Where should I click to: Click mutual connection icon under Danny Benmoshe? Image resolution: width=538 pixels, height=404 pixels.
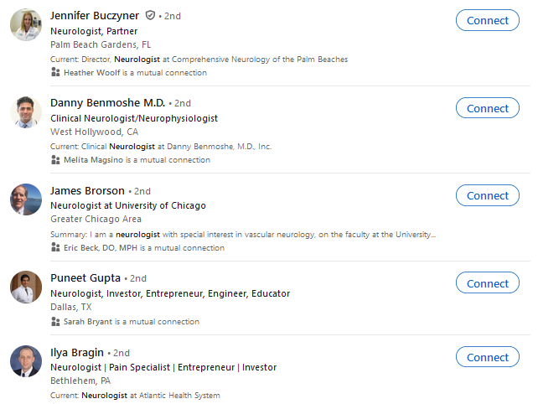point(56,160)
